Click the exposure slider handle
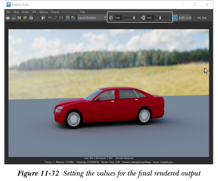 (134, 17)
